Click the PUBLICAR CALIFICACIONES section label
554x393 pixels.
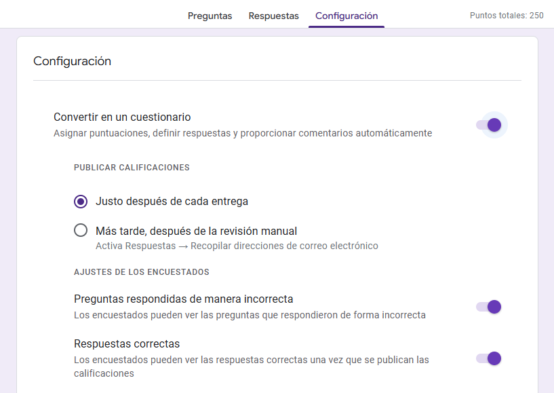coord(131,167)
